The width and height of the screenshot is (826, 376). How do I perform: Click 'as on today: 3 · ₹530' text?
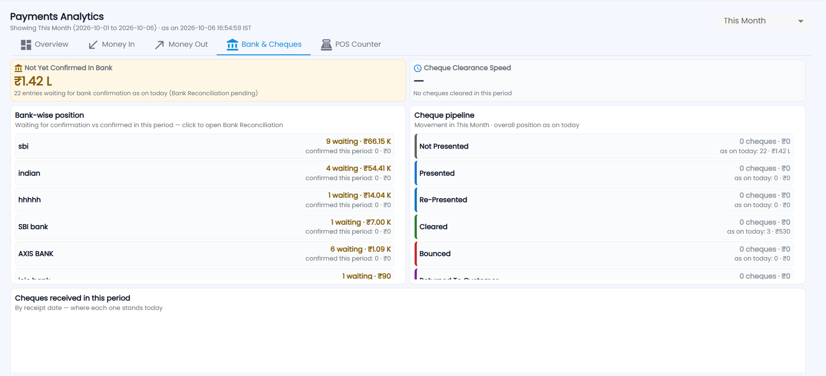click(x=759, y=232)
